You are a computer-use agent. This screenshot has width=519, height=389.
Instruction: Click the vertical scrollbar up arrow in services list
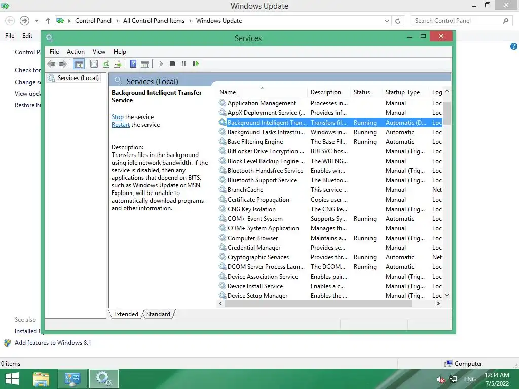click(x=447, y=91)
